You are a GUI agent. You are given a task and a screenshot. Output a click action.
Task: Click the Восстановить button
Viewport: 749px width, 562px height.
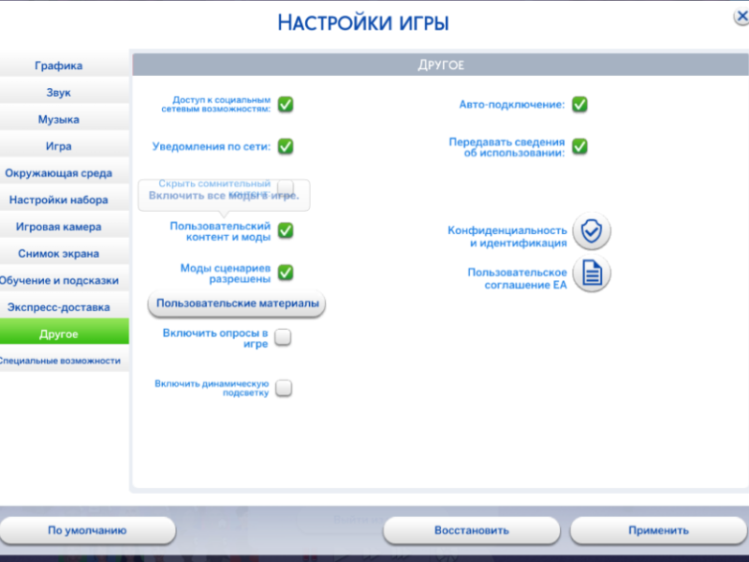pos(472,530)
